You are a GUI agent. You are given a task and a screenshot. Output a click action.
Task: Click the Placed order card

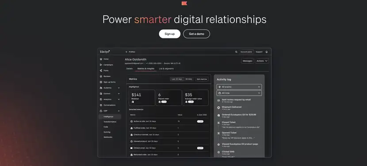coord(168,98)
